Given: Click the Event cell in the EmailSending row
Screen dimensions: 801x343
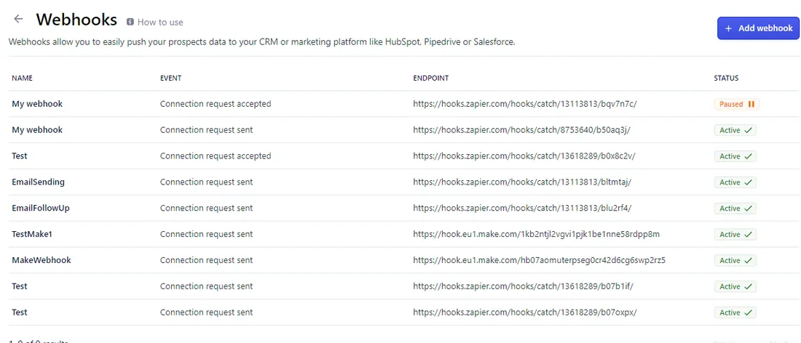Looking at the screenshot, I should tap(206, 182).
